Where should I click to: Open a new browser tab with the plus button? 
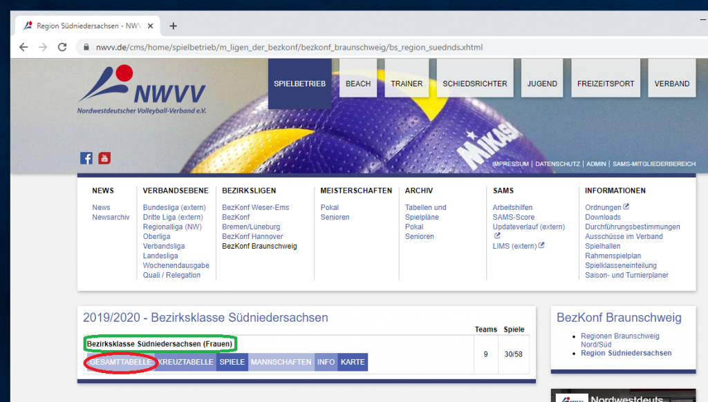(174, 26)
